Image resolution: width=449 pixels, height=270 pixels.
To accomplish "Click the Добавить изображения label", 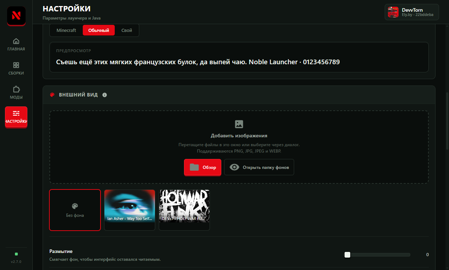I will coord(239,136).
